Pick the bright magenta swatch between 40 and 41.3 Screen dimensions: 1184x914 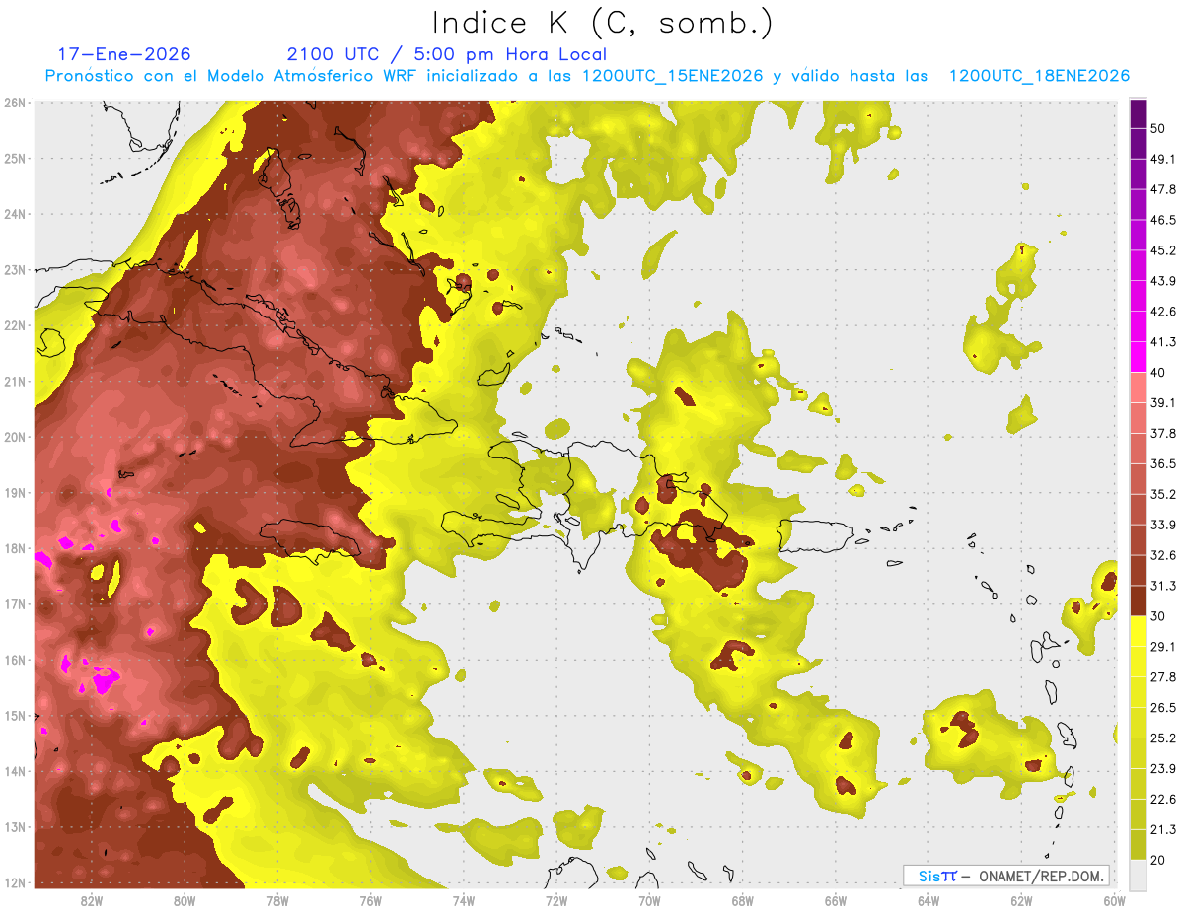(x=1138, y=357)
